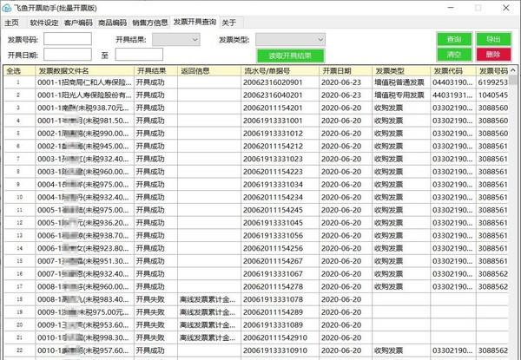The width and height of the screenshot is (521, 360).
Task: Open the 主页 tab
Action: 11,23
